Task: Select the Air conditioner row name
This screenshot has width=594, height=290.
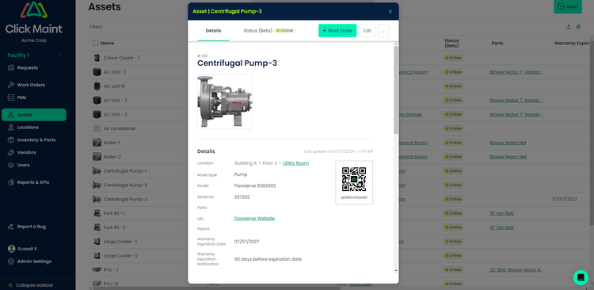Action: pyautogui.click(x=120, y=128)
